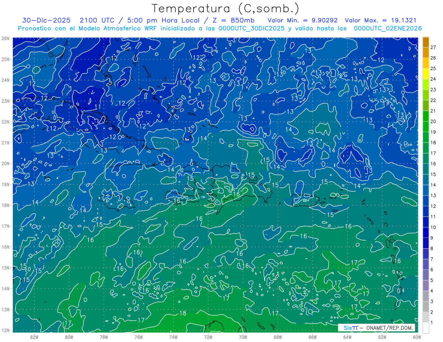Click the 74W longitude axis label
The image size is (443, 342).
coord(173,337)
